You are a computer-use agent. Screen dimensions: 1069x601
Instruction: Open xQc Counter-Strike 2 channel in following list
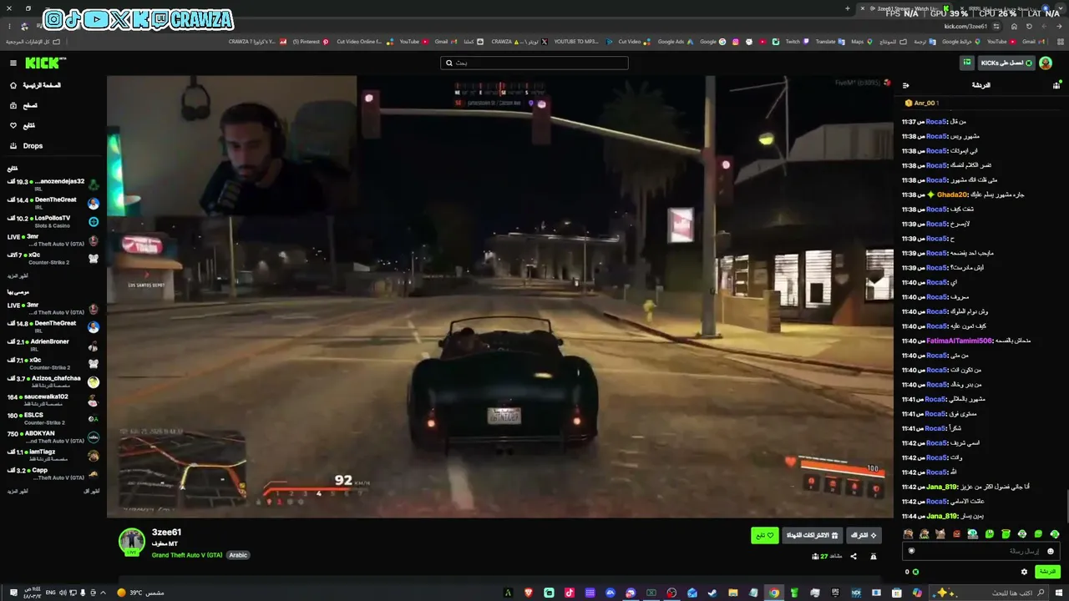point(53,258)
